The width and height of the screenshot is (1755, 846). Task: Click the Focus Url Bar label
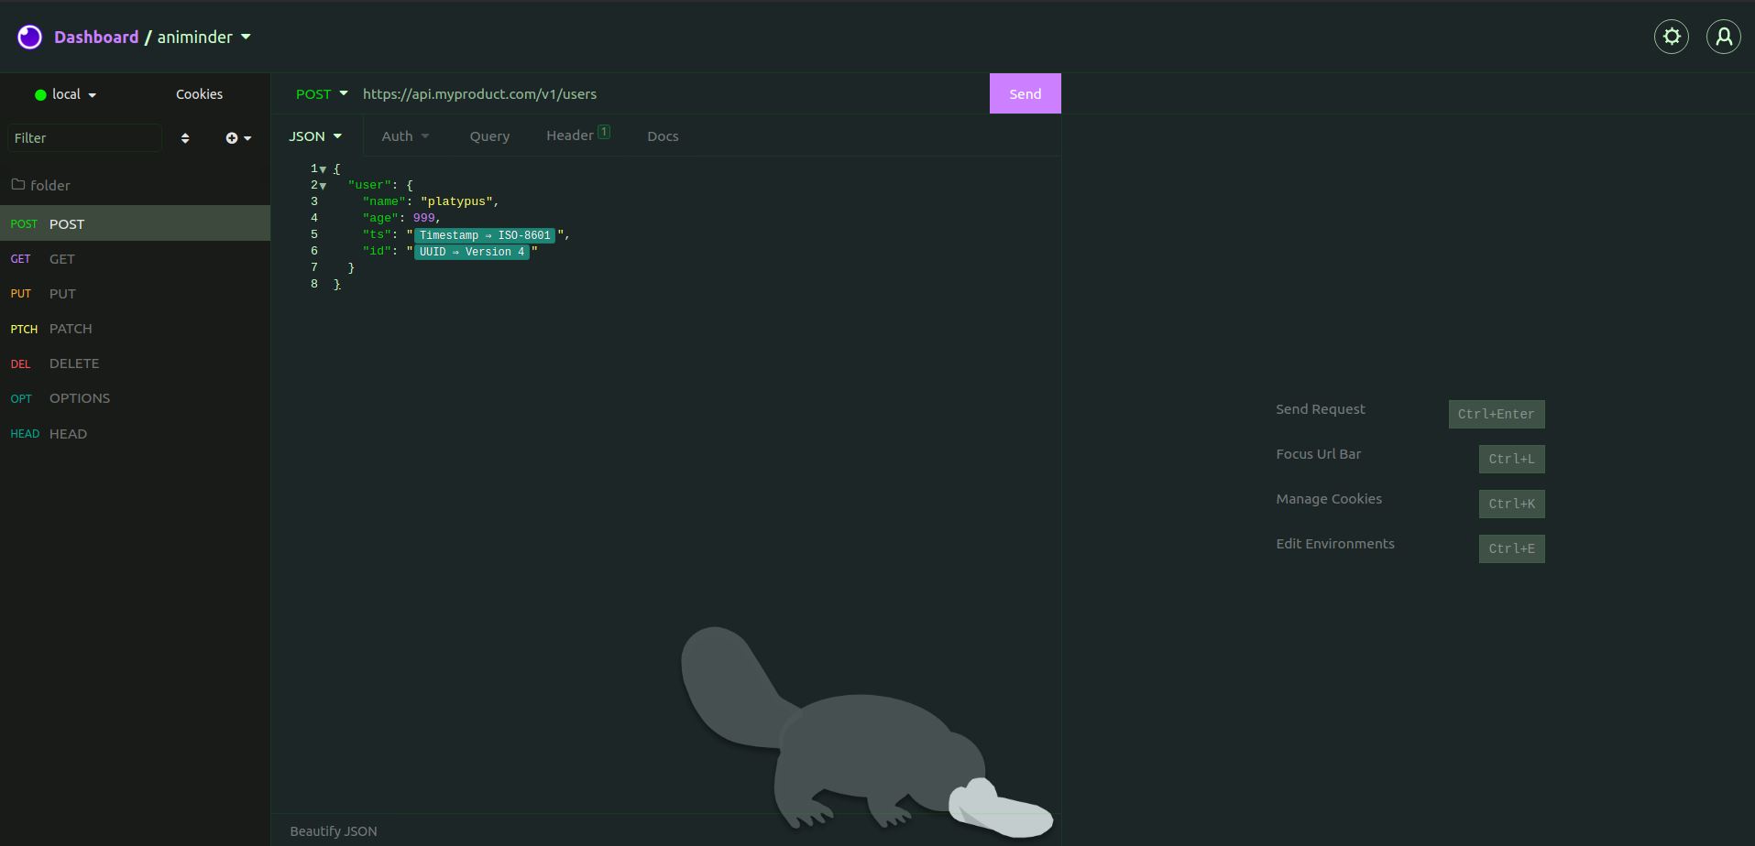[x=1319, y=454]
